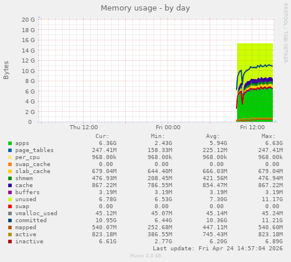Click the 'Fri 12:00' x-axis label
Screen dimensions: 291x262
point(252,127)
